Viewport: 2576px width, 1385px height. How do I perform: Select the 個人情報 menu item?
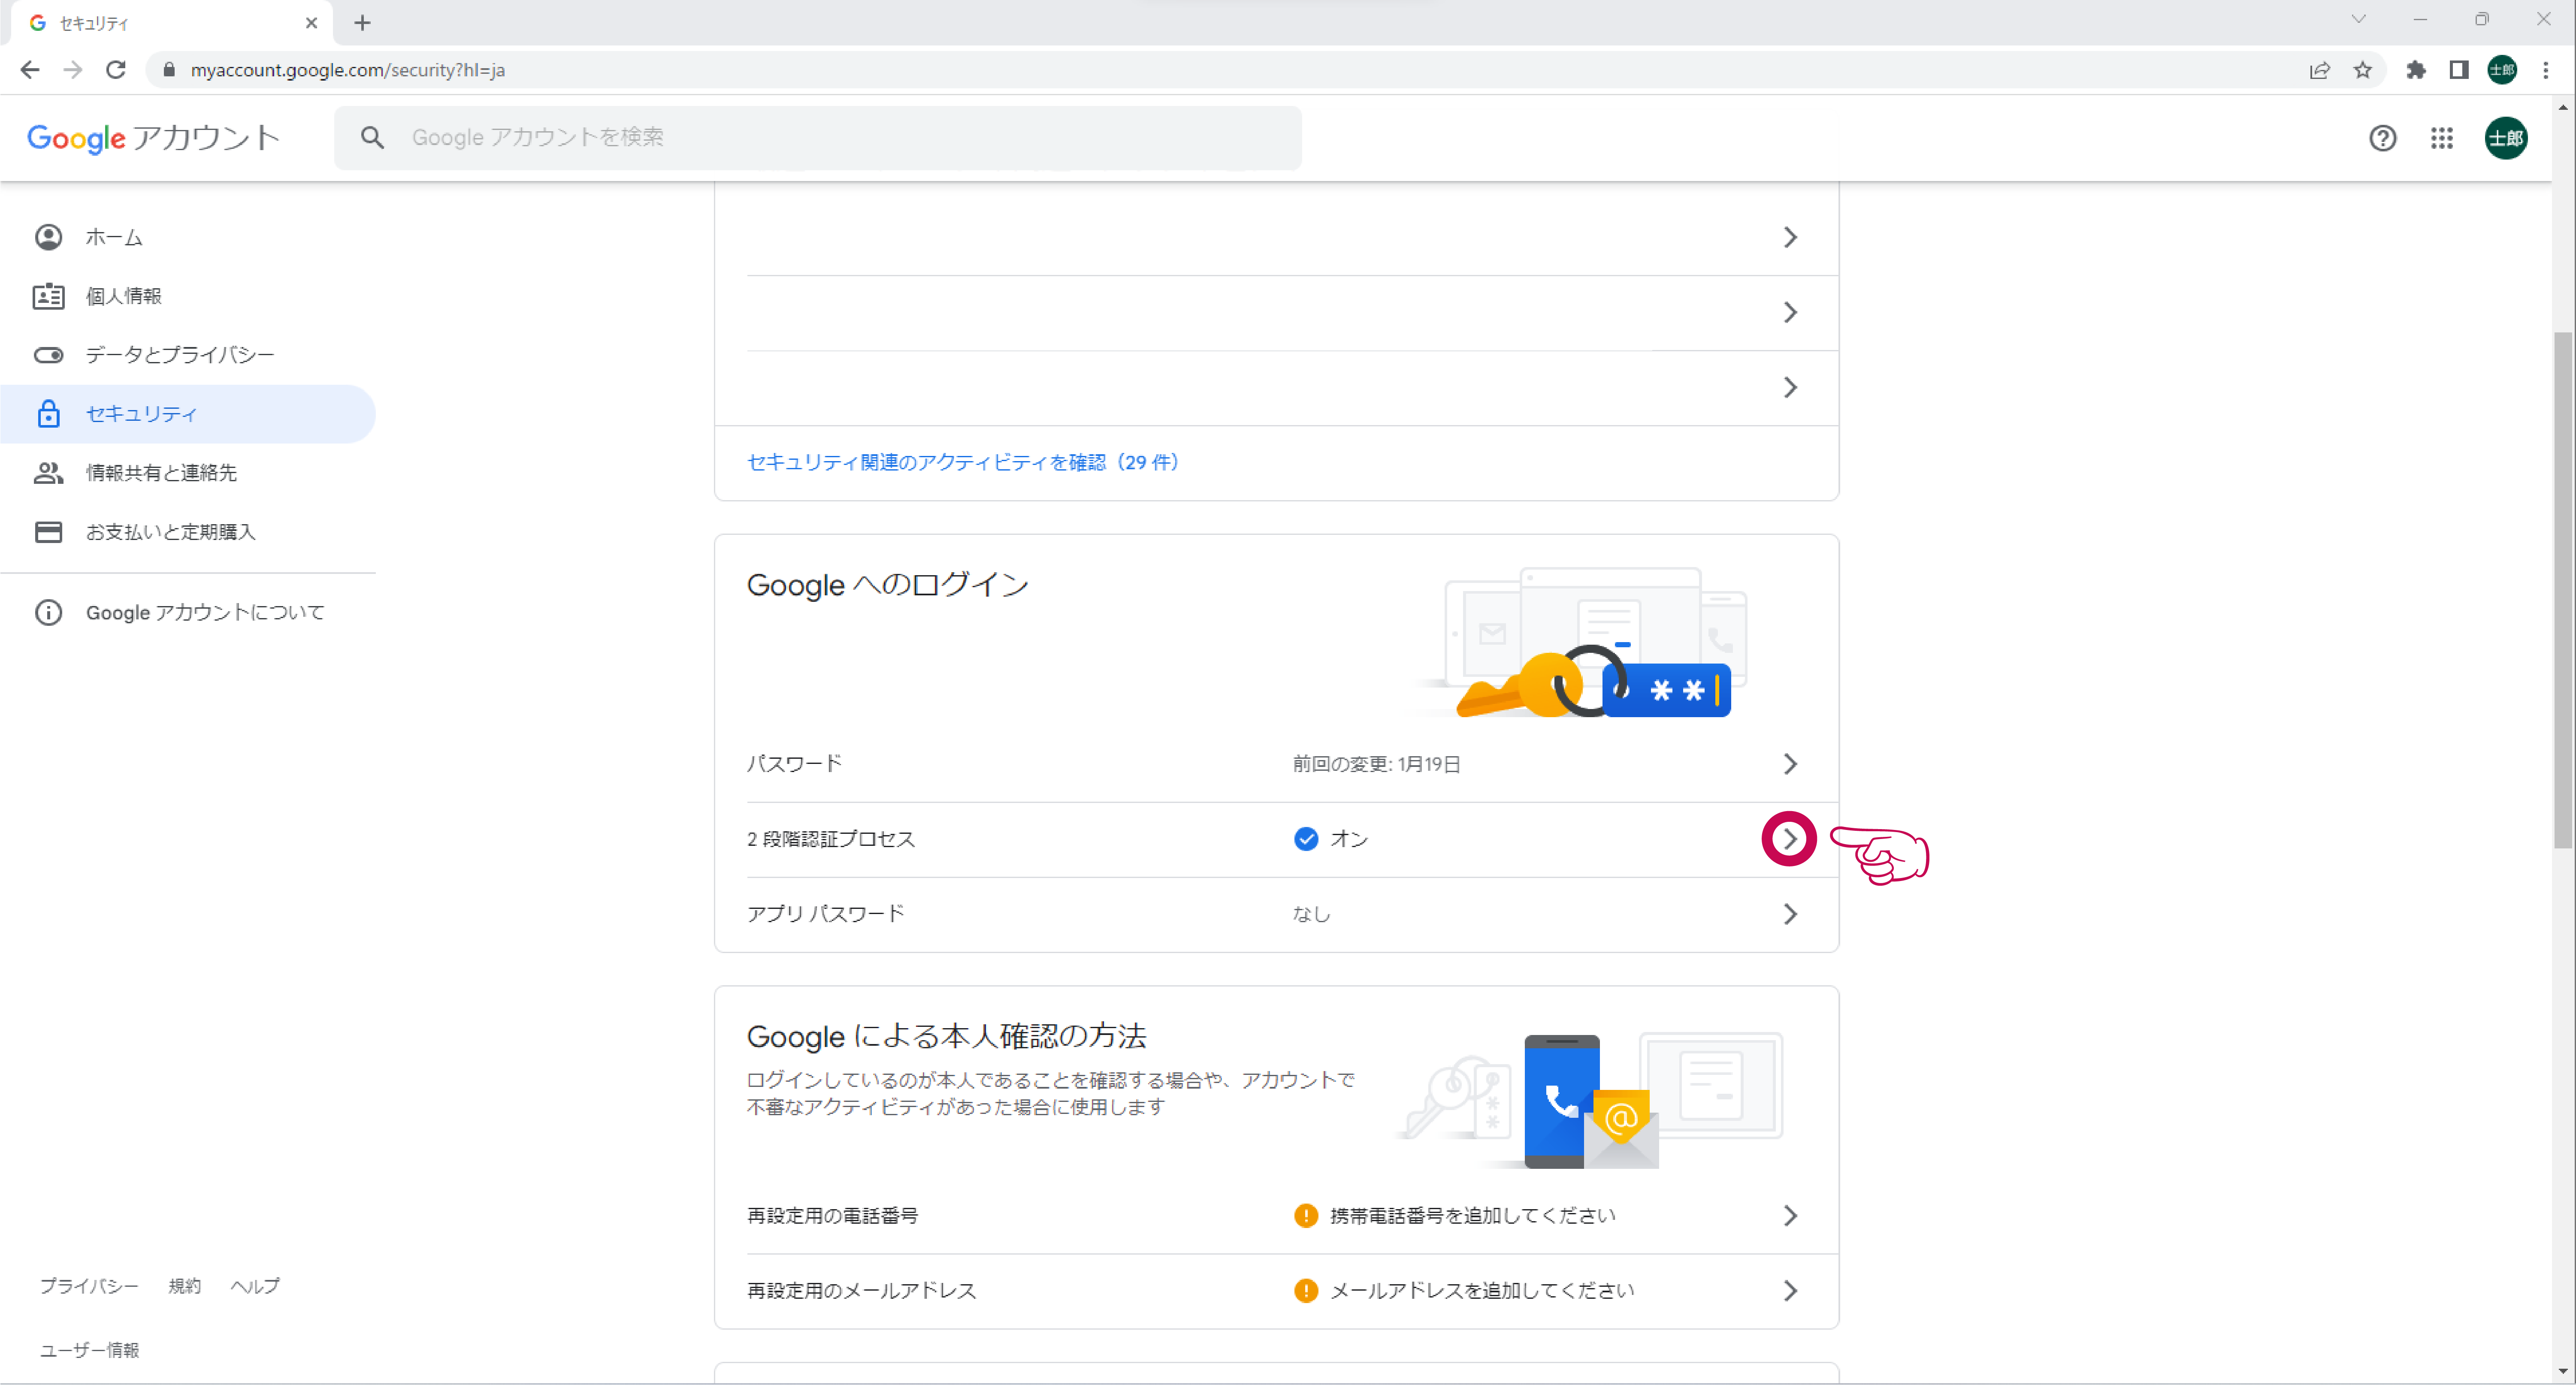click(188, 296)
